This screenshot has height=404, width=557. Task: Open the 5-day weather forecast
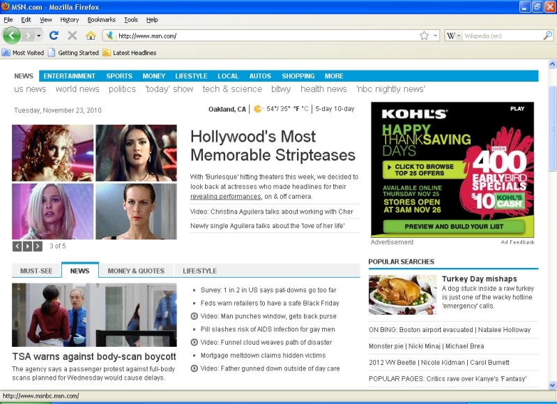pyautogui.click(x=323, y=109)
